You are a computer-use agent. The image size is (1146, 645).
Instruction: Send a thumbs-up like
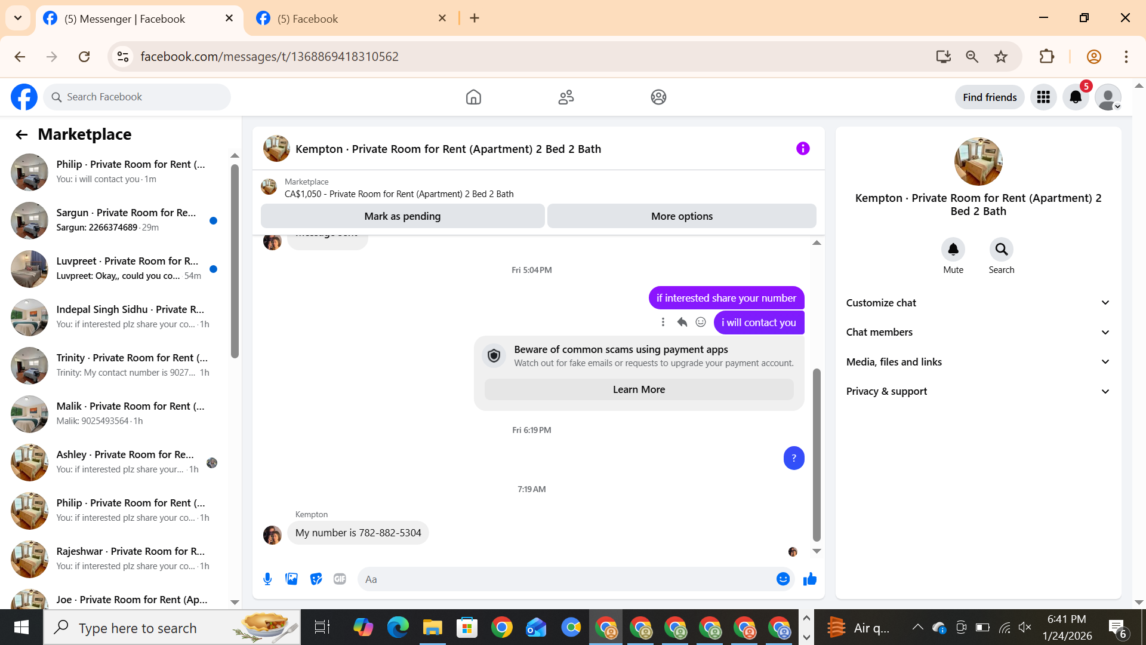[x=809, y=579]
